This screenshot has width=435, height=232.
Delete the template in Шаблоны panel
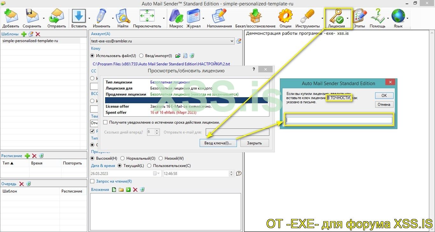(38, 34)
